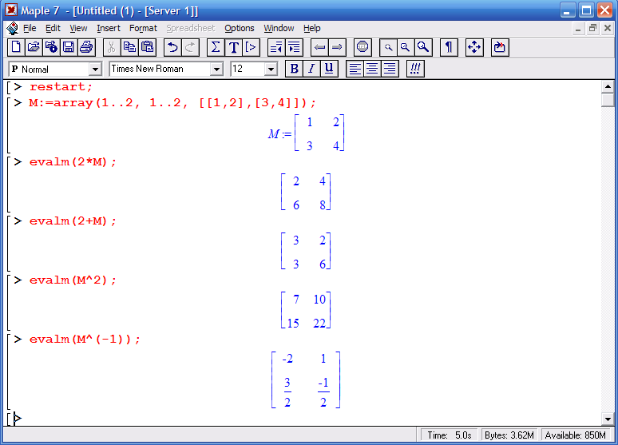Open the Window menu
This screenshot has width=618, height=445.
point(279,29)
